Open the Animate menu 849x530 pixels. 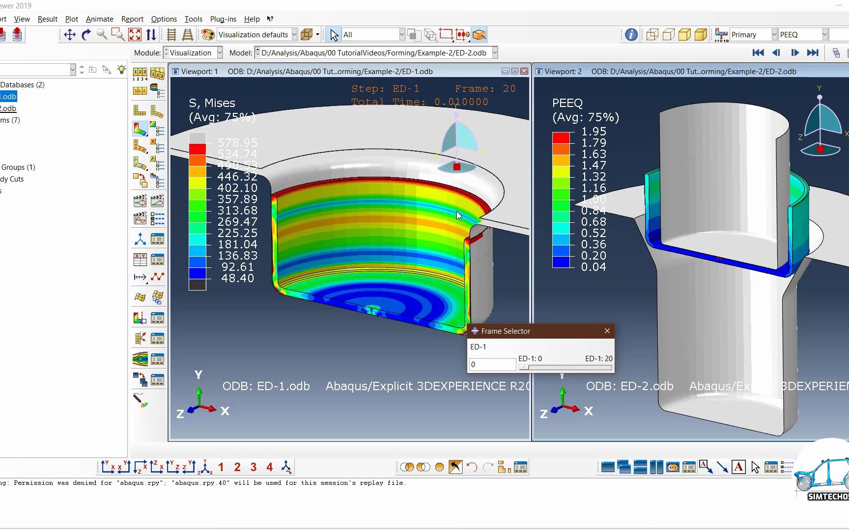pos(99,19)
